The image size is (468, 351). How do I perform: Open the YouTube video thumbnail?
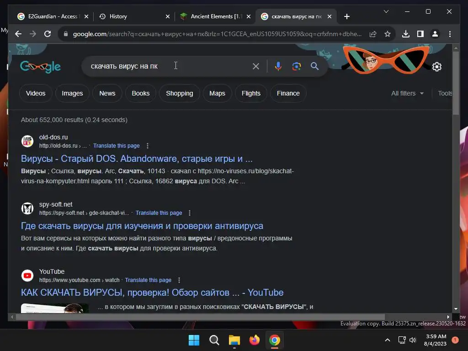tap(55, 308)
